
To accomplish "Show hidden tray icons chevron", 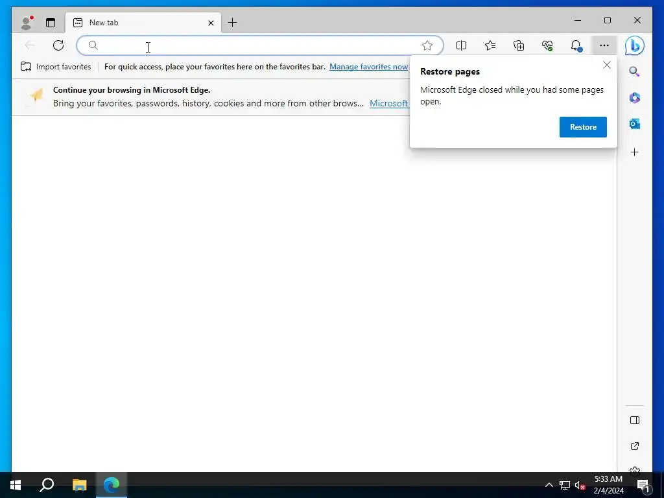I will click(549, 485).
